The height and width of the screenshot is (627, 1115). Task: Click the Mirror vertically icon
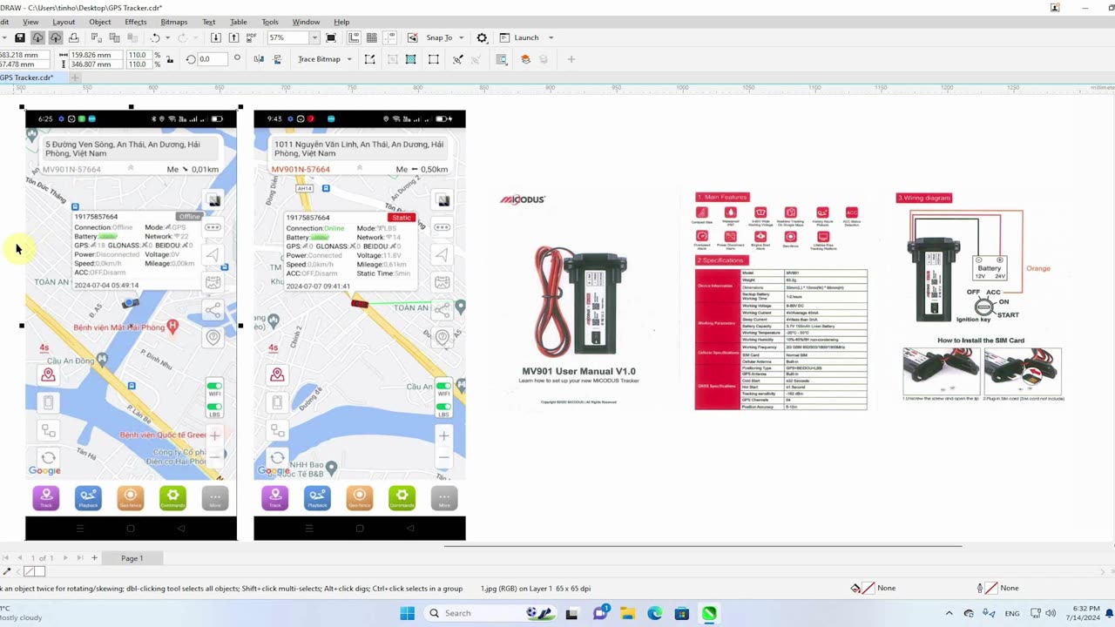277,59
